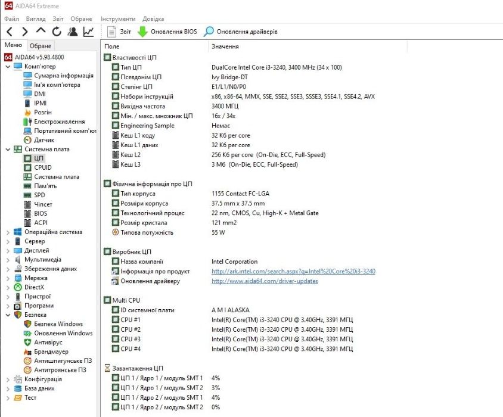503x417 pixels.
Task: Open the Обране menu in menu bar
Action: coord(81,18)
